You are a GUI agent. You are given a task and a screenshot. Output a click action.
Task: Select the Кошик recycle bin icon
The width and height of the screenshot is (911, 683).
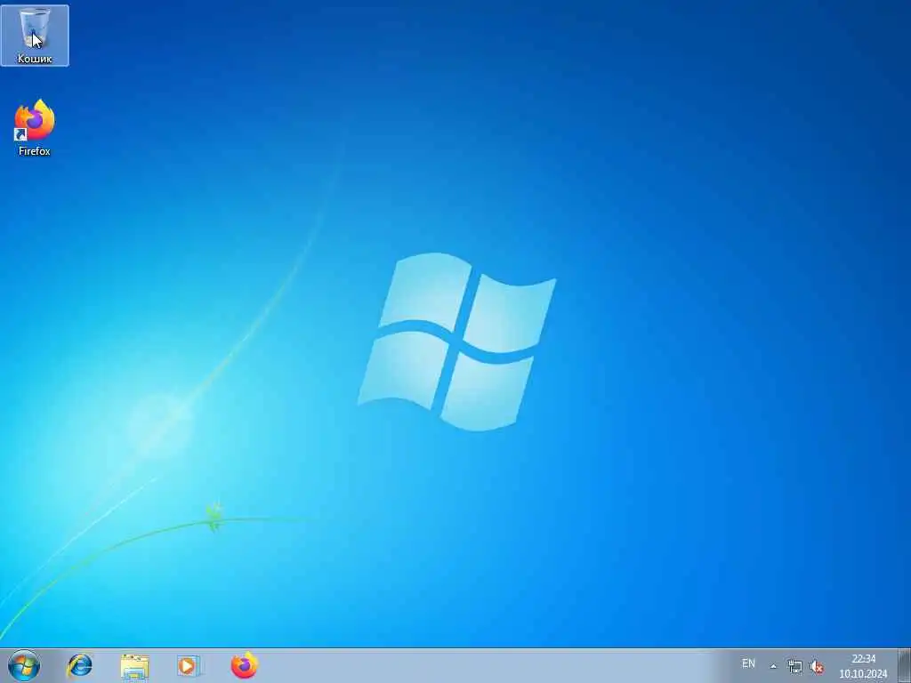35,36
